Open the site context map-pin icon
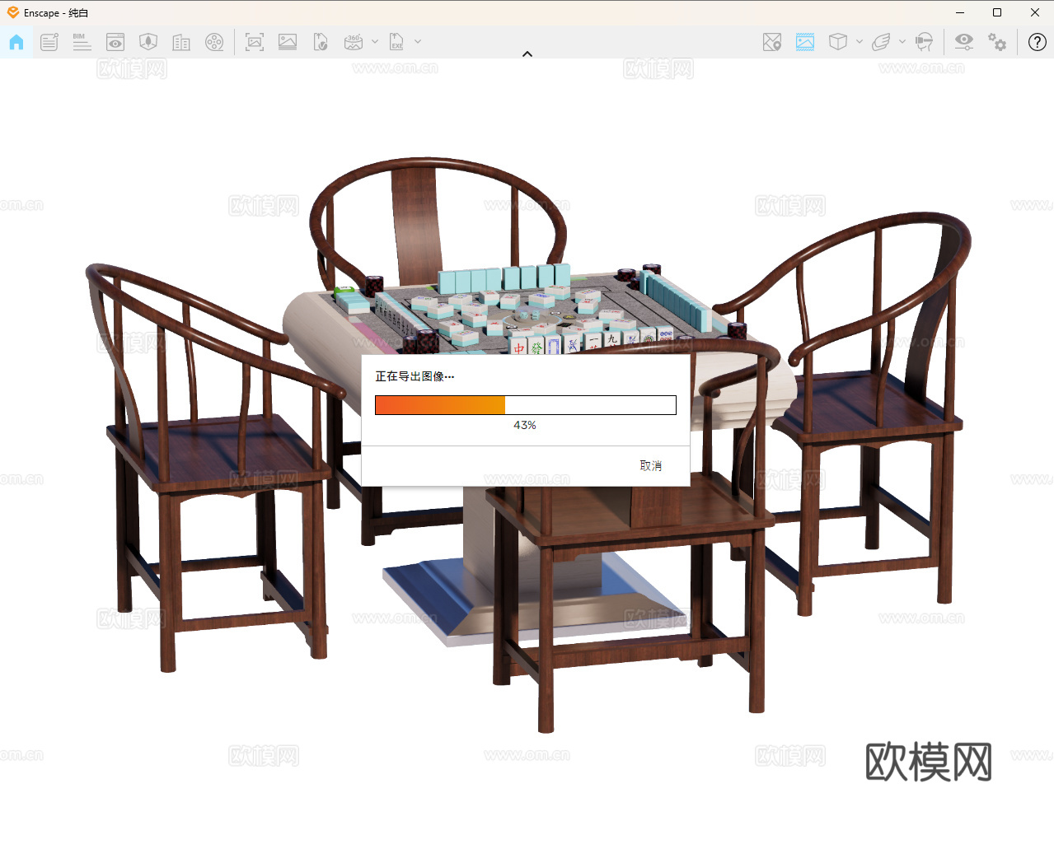Image resolution: width=1054 pixels, height=849 pixels. (772, 42)
